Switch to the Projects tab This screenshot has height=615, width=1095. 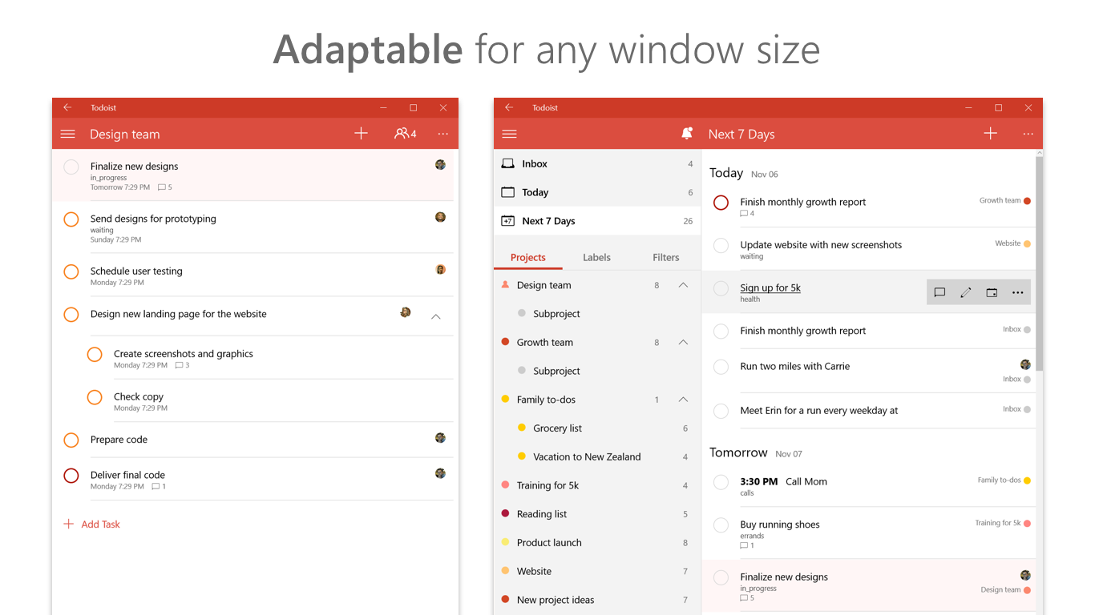(528, 257)
